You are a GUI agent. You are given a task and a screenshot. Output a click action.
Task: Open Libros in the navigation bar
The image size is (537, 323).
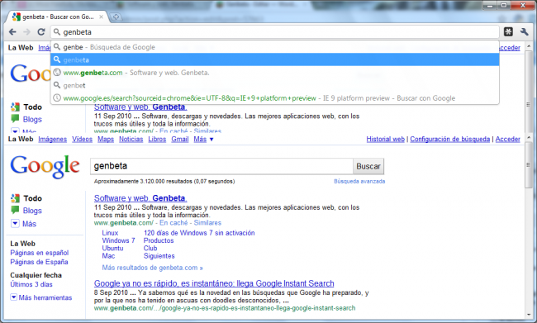click(x=157, y=139)
